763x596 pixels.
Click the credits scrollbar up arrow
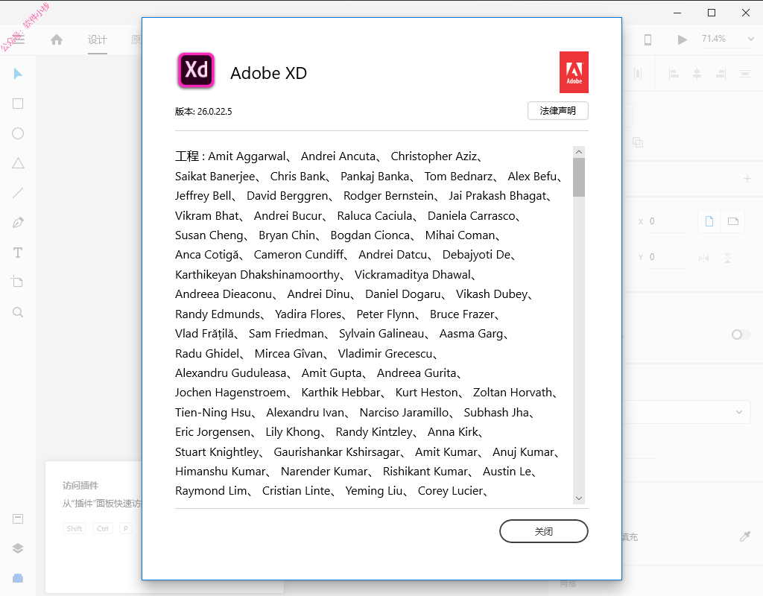coord(579,152)
